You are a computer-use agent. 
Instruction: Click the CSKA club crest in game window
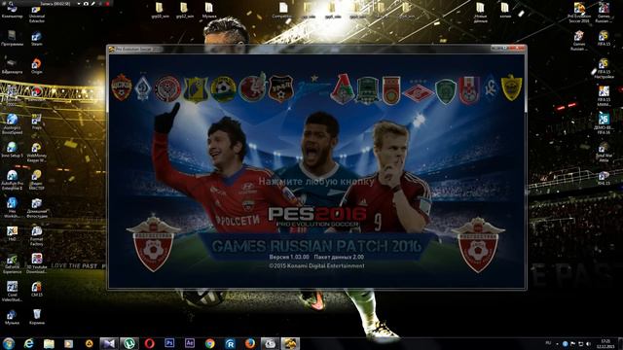point(122,87)
